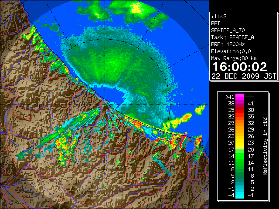Pick the dark red 35–38 dBZ swatch
Viewport: 279px width, 209px height.
pyautogui.click(x=240, y=110)
